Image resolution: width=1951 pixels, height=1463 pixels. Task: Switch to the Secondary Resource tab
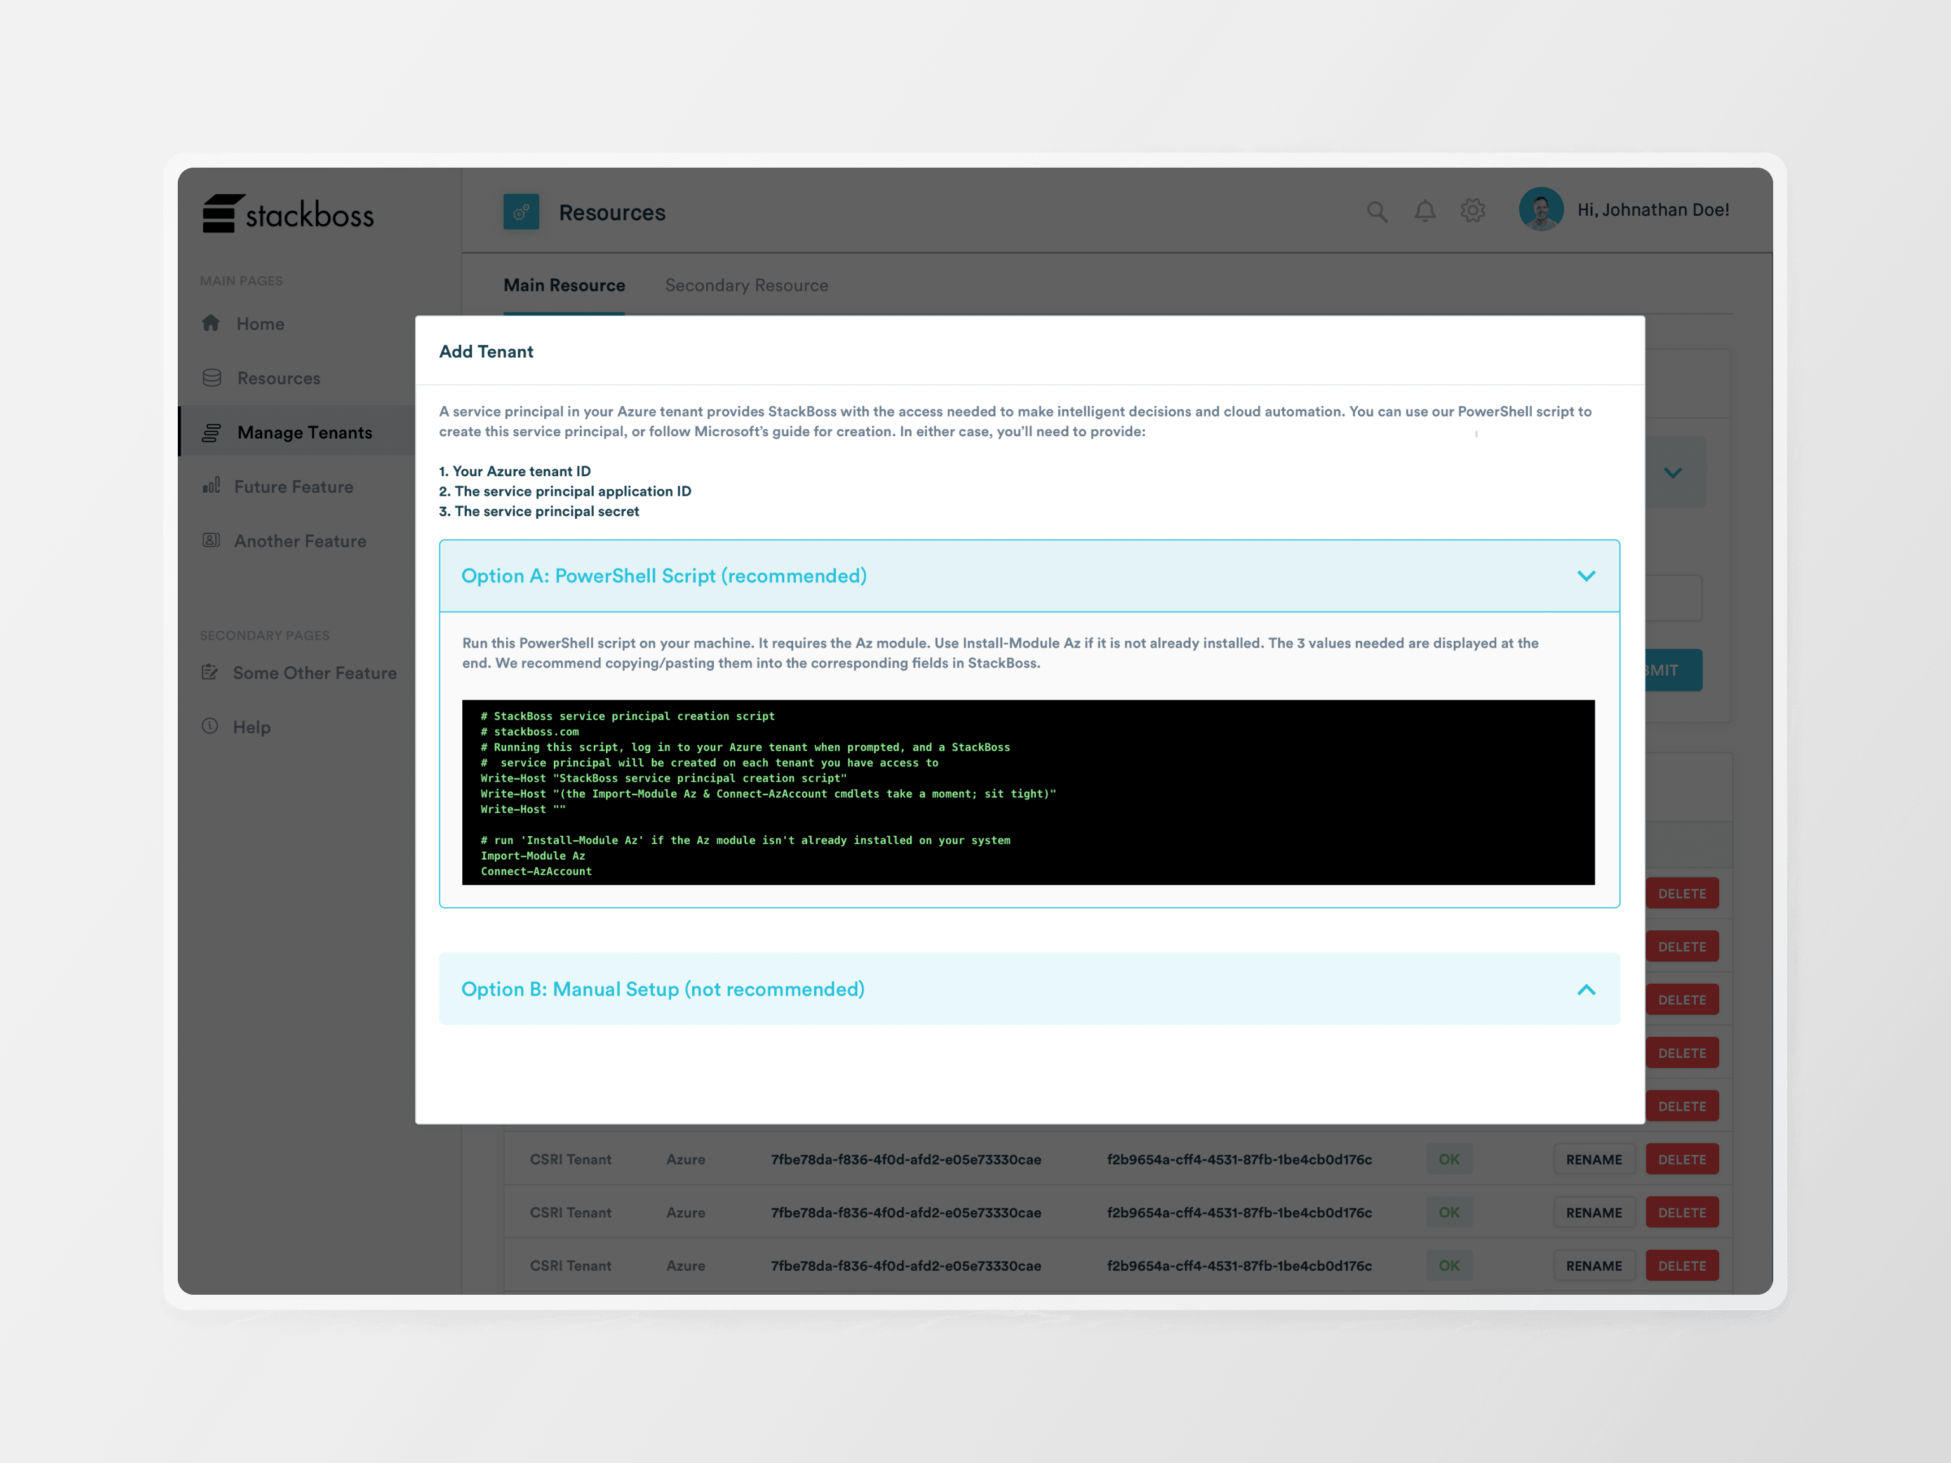[746, 286]
